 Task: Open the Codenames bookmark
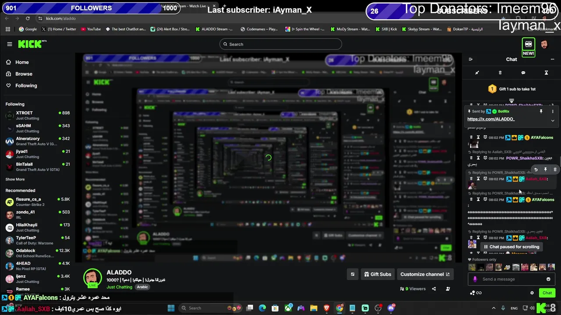coord(259,29)
